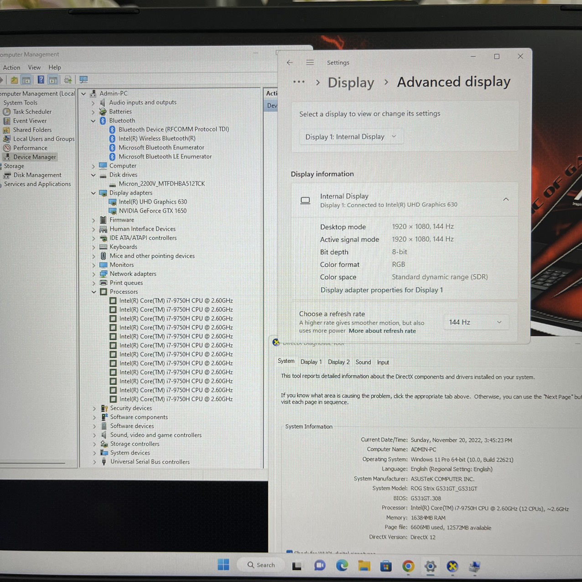Select Intel(R) Wireless Bluetooth(R) device
This screenshot has width=582, height=582.
(157, 139)
